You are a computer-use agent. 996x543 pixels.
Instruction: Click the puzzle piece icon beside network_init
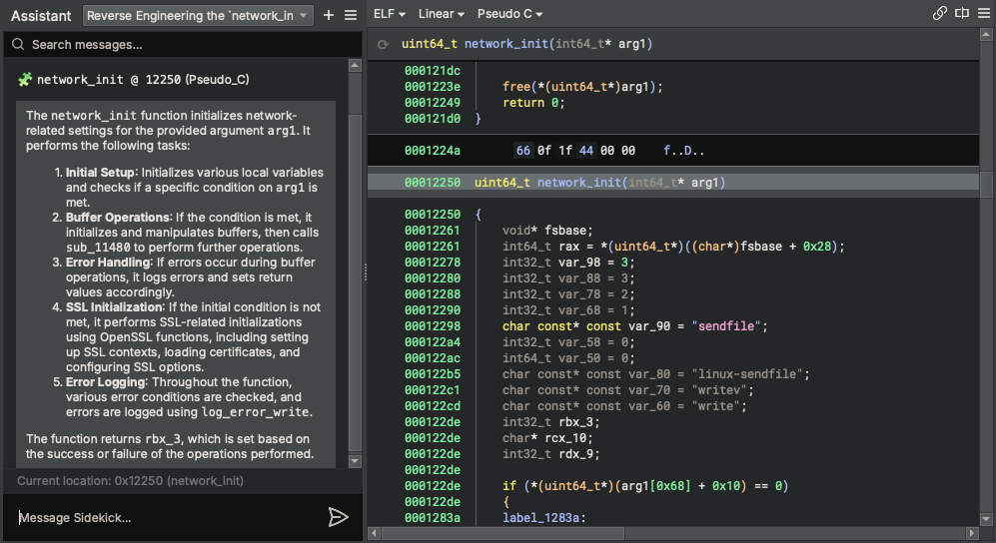click(x=25, y=79)
